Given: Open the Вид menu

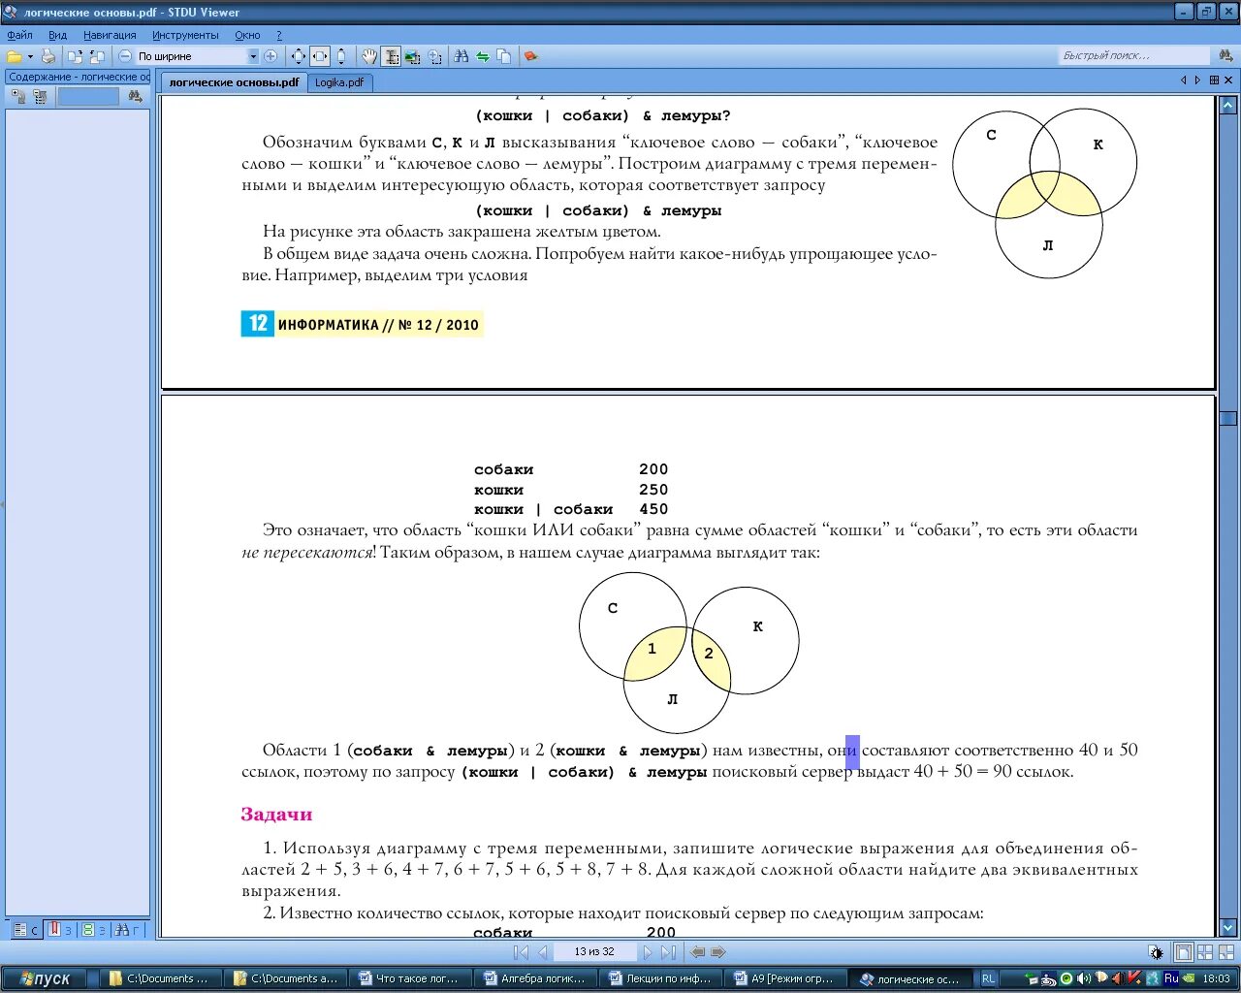Looking at the screenshot, I should point(57,35).
